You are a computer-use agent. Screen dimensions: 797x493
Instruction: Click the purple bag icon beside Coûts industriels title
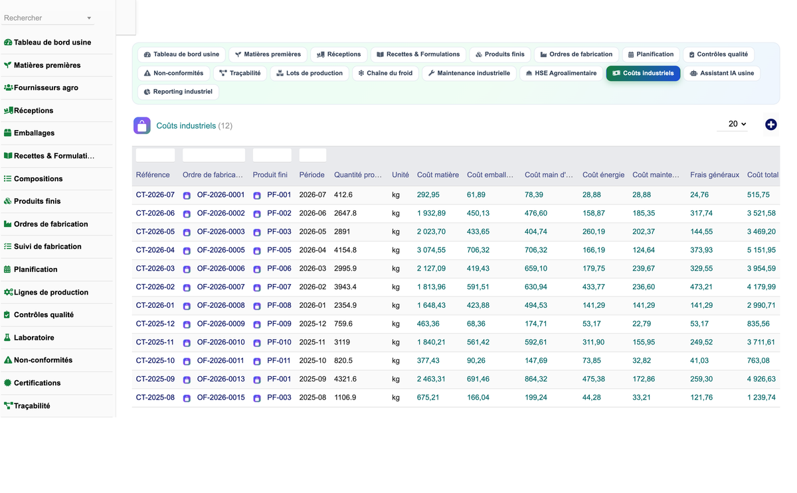[142, 125]
